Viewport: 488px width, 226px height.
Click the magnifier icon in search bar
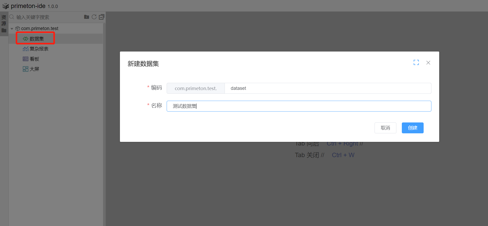[12, 17]
